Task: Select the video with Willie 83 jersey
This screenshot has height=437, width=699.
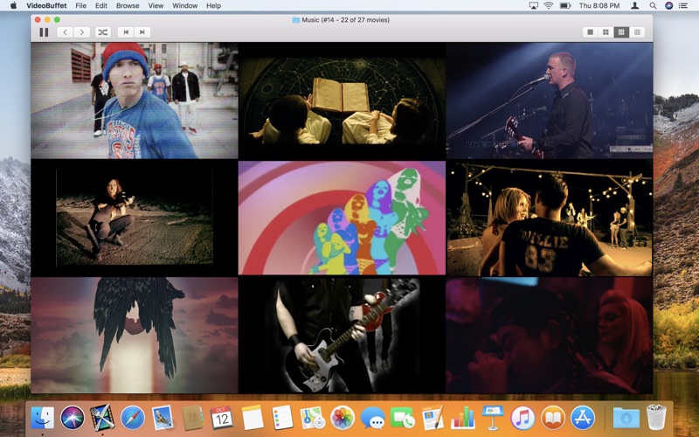Action: click(550, 218)
